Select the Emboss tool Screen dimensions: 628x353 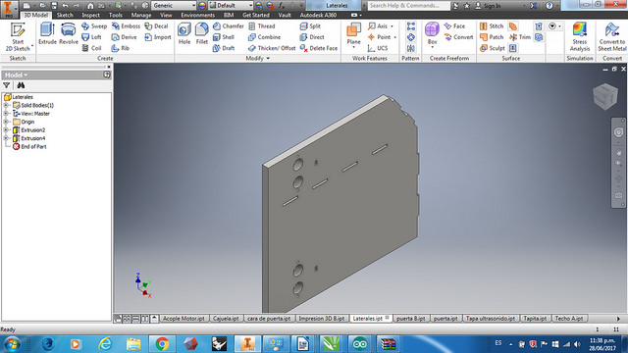tap(126, 26)
